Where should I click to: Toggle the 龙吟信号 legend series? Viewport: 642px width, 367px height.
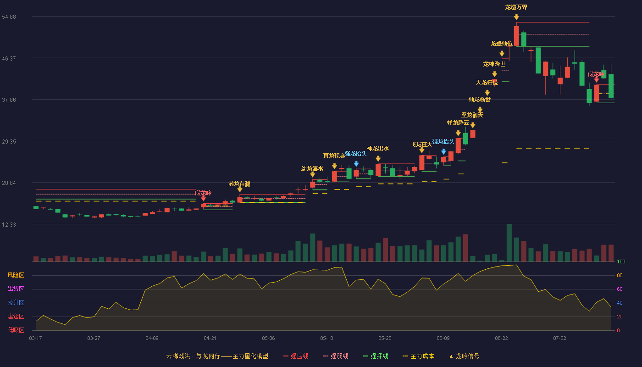point(464,356)
